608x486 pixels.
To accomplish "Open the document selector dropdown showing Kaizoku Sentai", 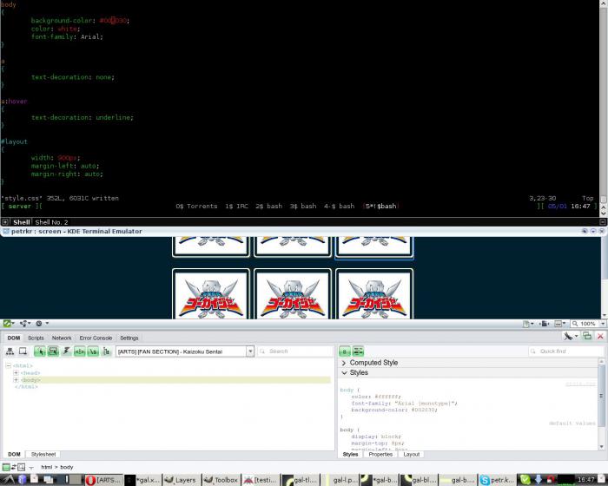I will click(185, 351).
